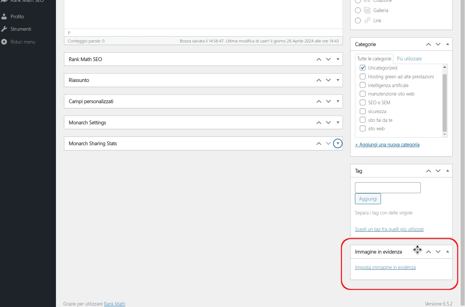Open the Tutte le categorie tab

coord(374,59)
